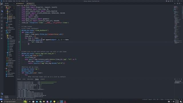Open Windows Start menu
This screenshot has width=183, height=103.
[x=2, y=102]
